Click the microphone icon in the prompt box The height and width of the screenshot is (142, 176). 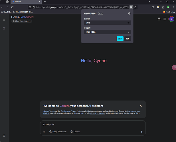[x=142, y=131]
